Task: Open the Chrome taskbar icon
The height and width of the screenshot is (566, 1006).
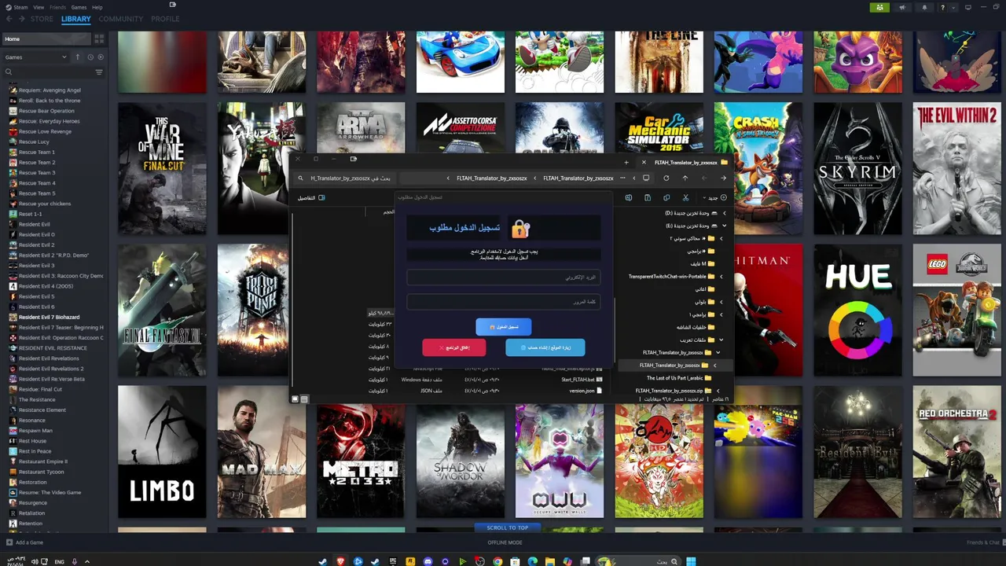Action: 497,561
